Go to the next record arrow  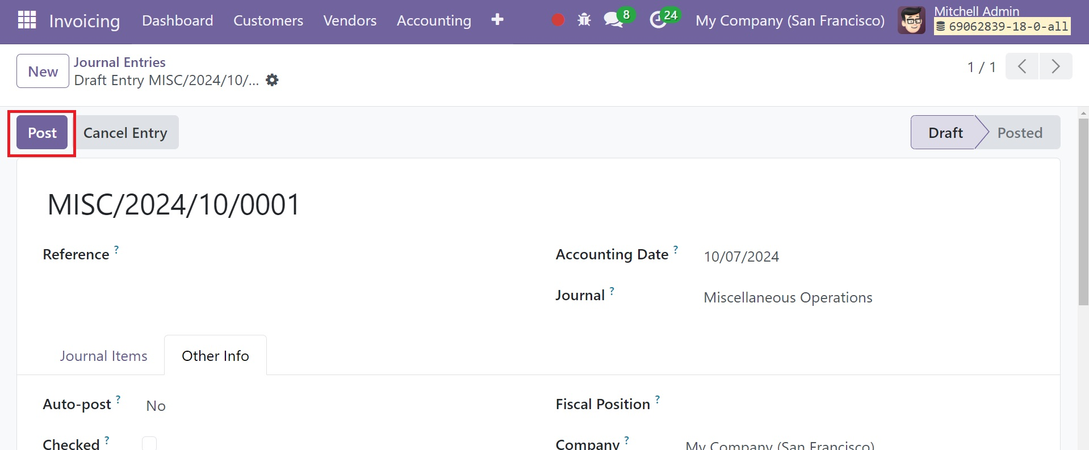[1056, 66]
